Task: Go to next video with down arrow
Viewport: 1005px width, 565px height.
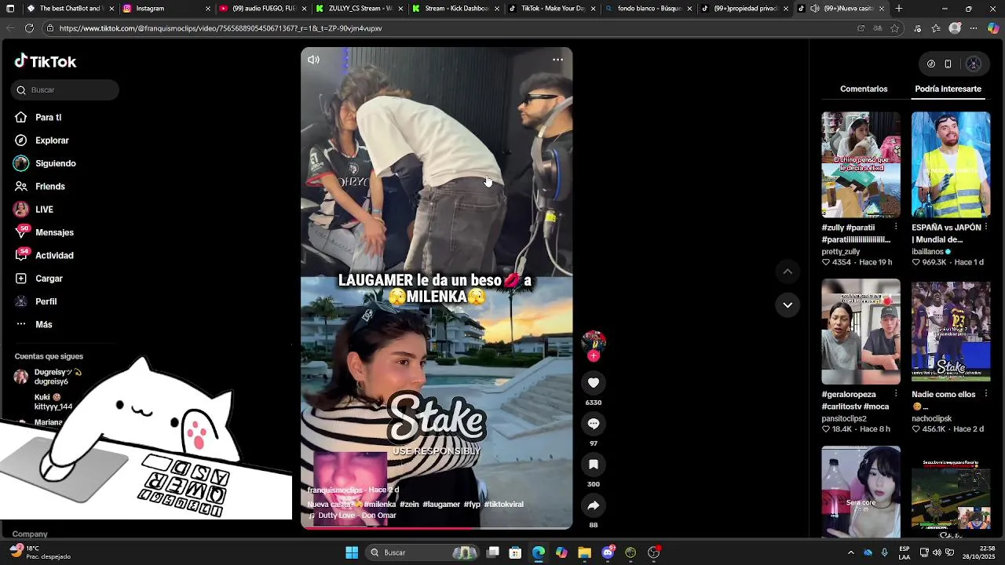Action: tap(788, 305)
